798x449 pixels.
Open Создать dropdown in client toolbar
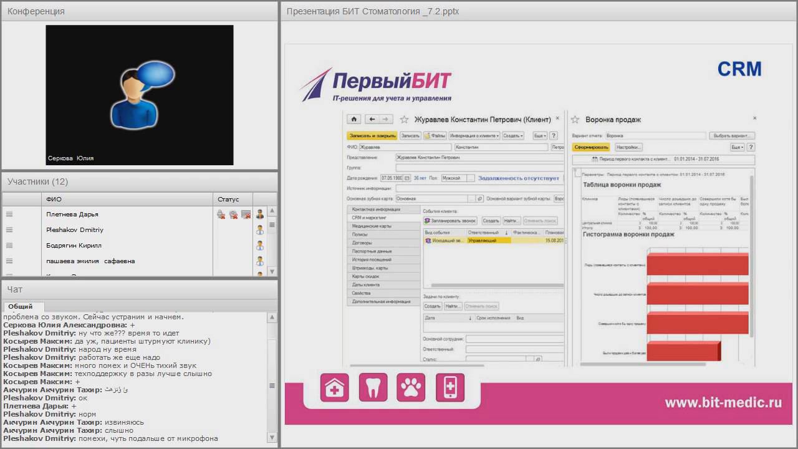(x=512, y=135)
